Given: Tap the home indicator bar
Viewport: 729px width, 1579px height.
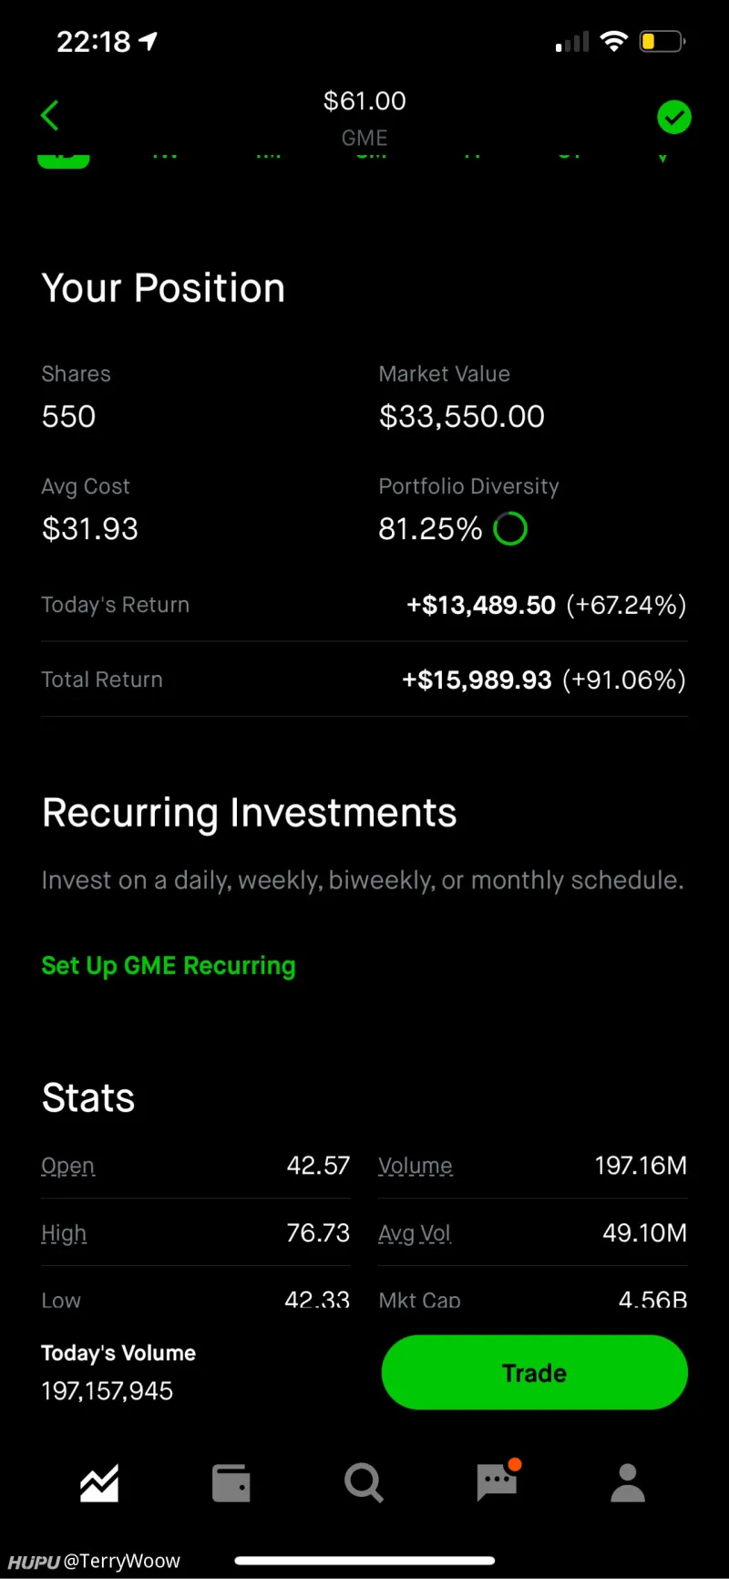Looking at the screenshot, I should pos(364,1561).
